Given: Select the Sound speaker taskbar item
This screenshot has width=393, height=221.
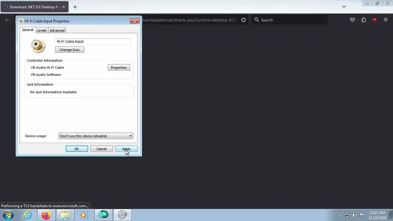Looking at the screenshot, I should click(123, 215).
